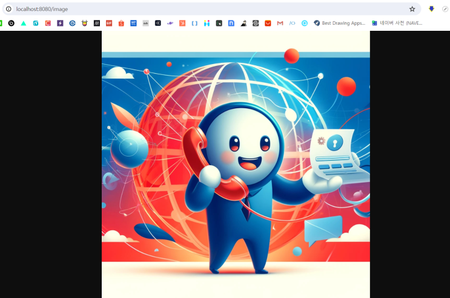The image size is (450, 298).
Task: Open the blue 'WP' bookmark
Action: pos(133,23)
